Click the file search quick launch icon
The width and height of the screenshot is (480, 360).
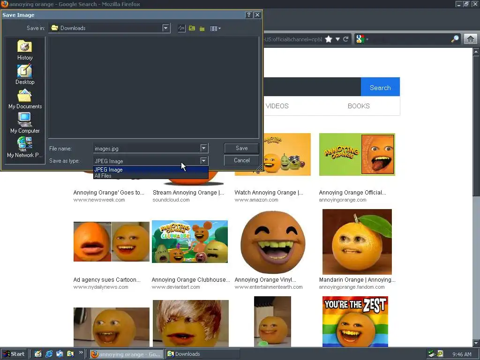point(70,354)
